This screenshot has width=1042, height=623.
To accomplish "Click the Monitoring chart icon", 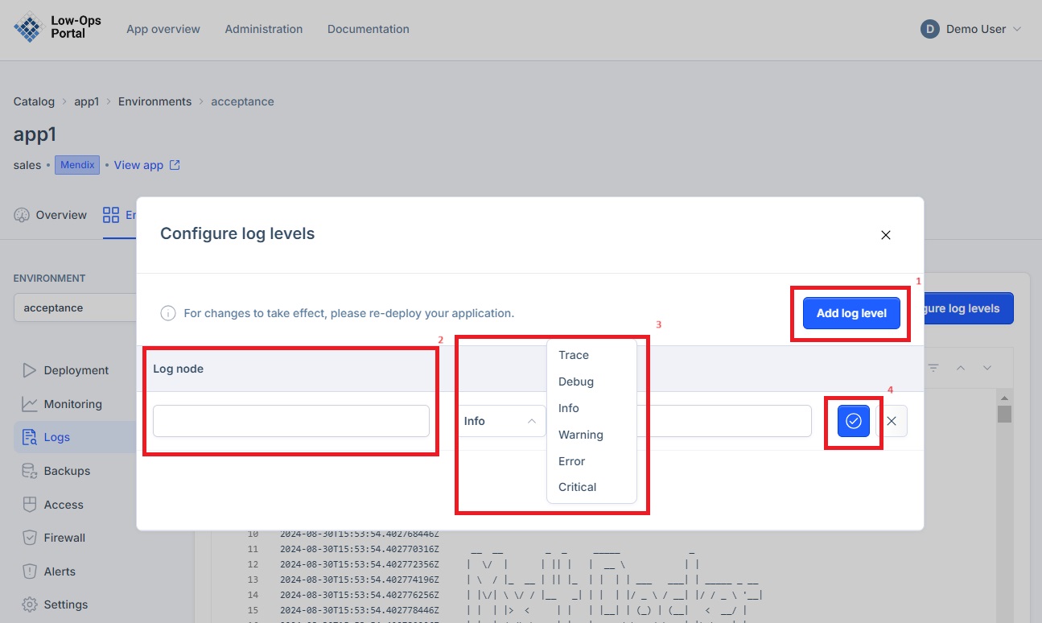I will (30, 404).
